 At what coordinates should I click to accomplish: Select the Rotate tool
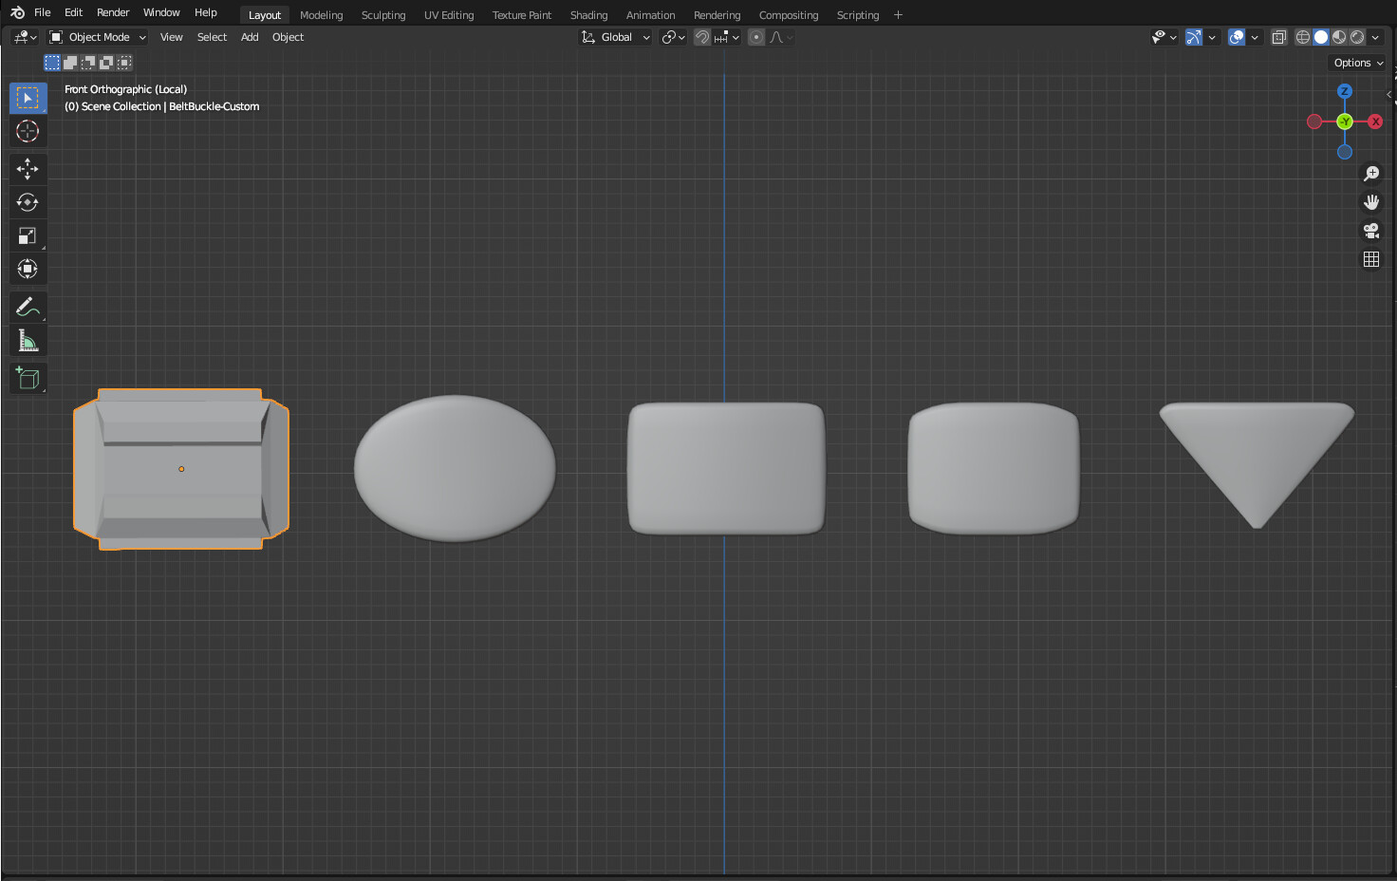coord(28,202)
